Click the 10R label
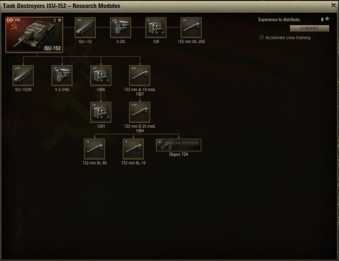The image size is (339, 261). [x=156, y=41]
